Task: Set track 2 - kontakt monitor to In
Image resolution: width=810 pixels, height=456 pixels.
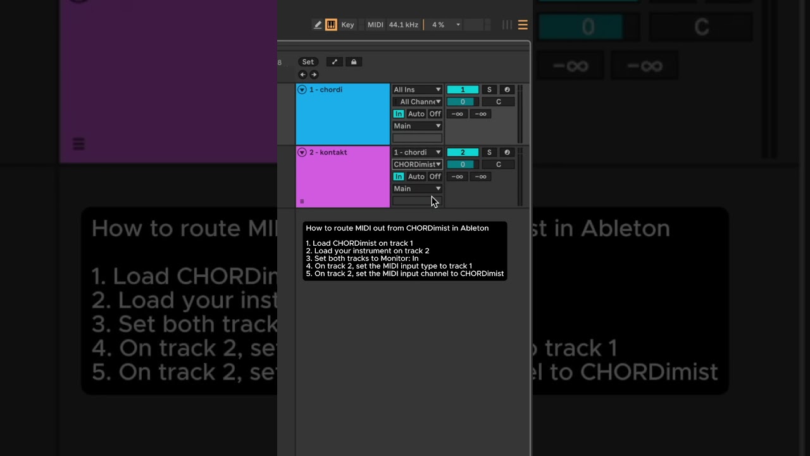Action: 399,177
